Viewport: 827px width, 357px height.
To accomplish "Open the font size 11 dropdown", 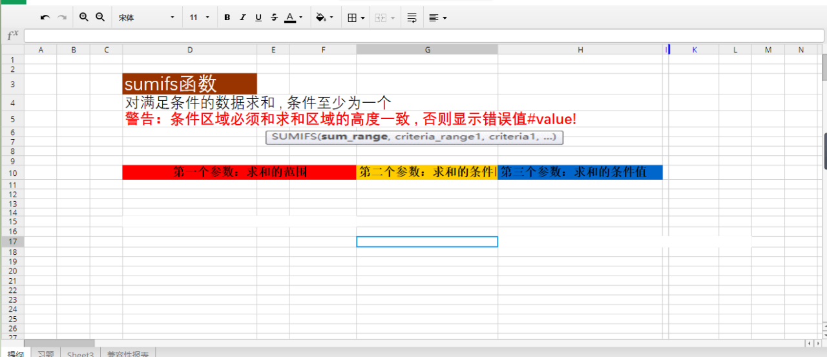I will point(200,17).
